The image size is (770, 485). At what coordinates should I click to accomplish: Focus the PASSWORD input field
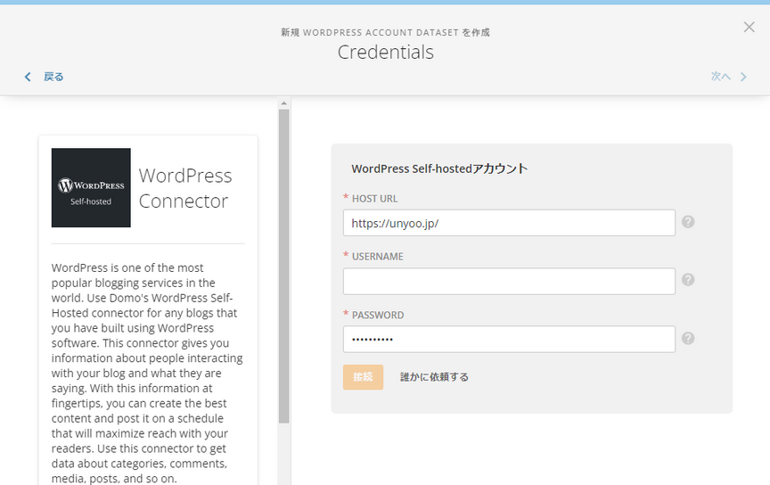click(509, 339)
